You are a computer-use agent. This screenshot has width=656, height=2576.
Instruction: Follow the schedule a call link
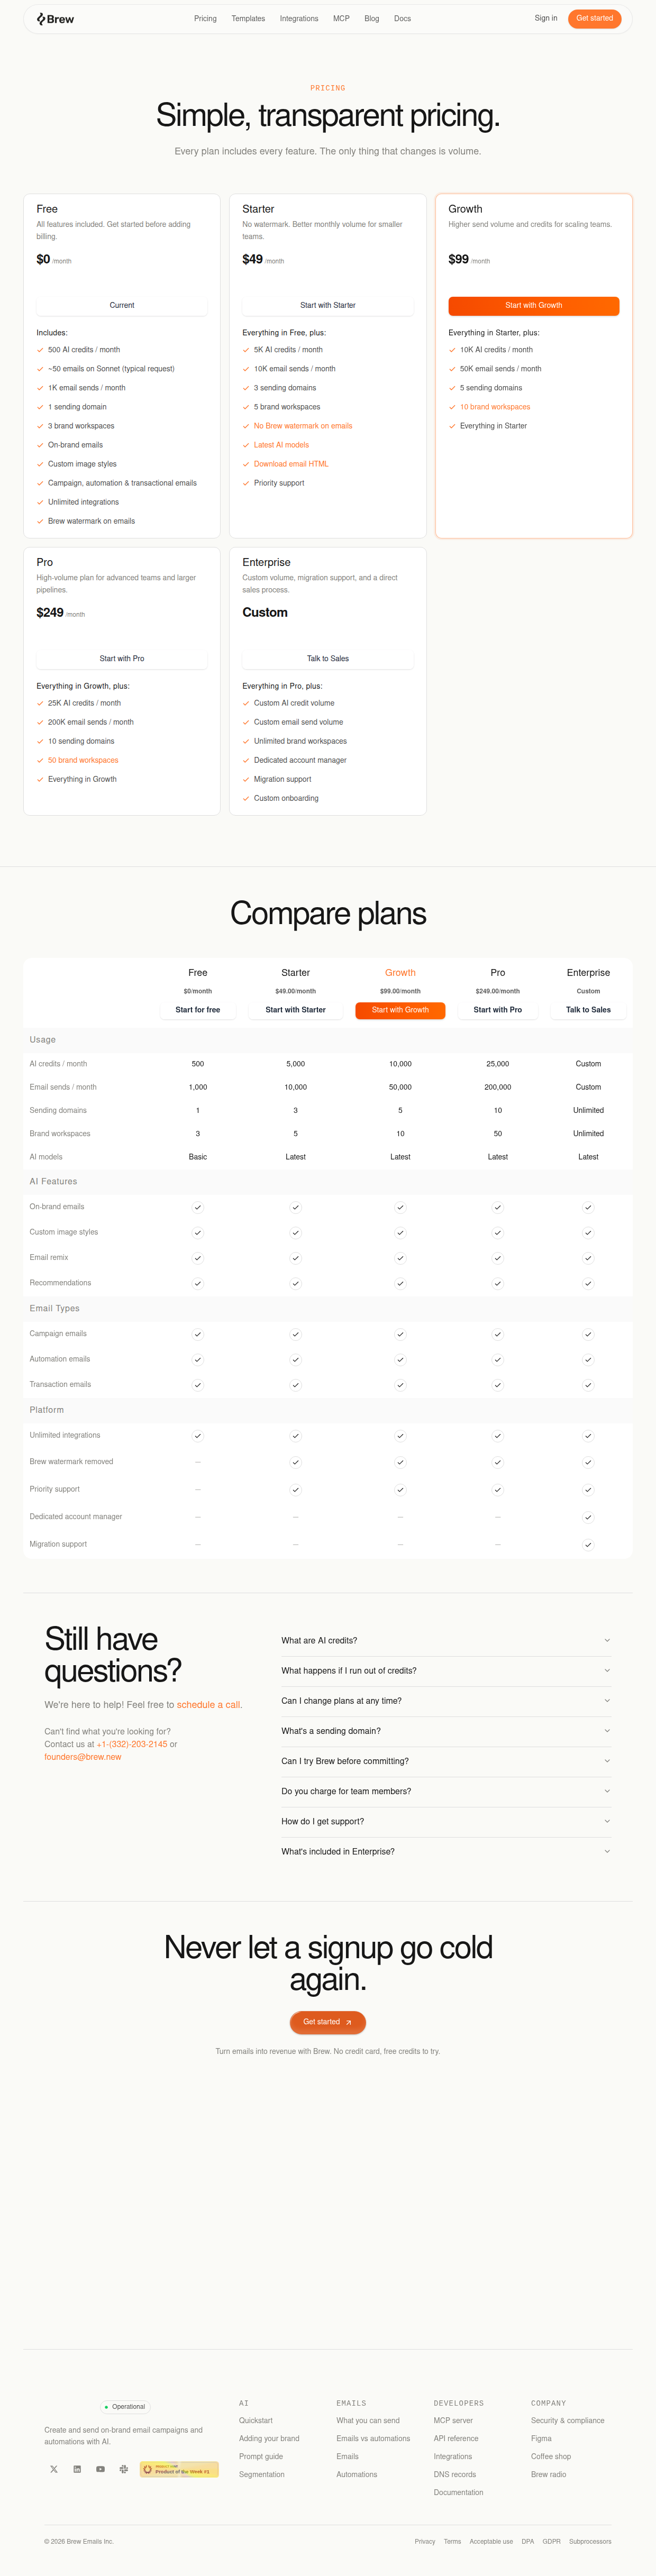coord(209,1704)
